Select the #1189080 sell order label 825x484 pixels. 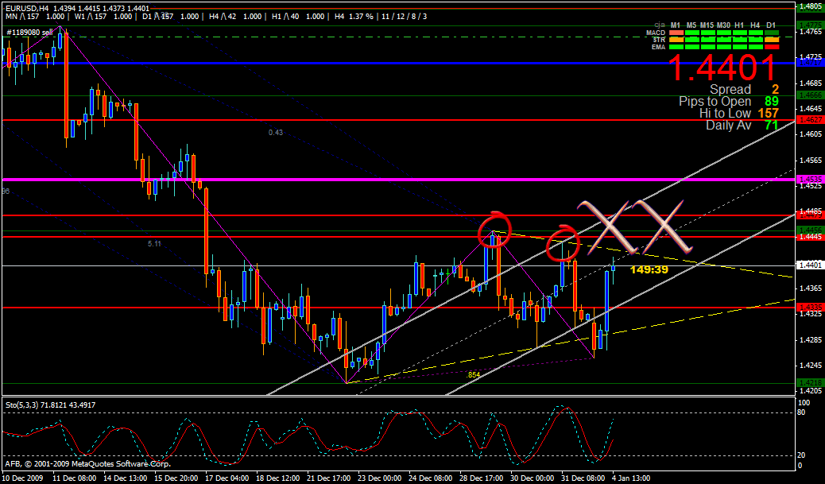click(30, 33)
